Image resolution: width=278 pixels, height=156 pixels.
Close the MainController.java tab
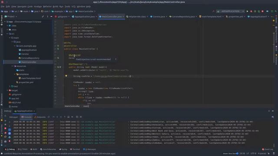click(x=123, y=16)
